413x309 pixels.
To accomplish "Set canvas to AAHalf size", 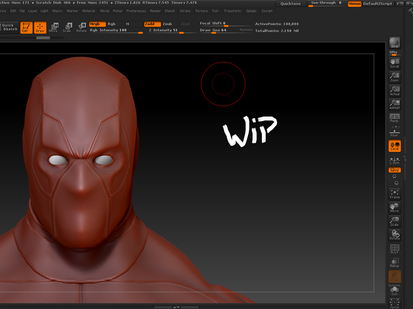I will [394, 104].
